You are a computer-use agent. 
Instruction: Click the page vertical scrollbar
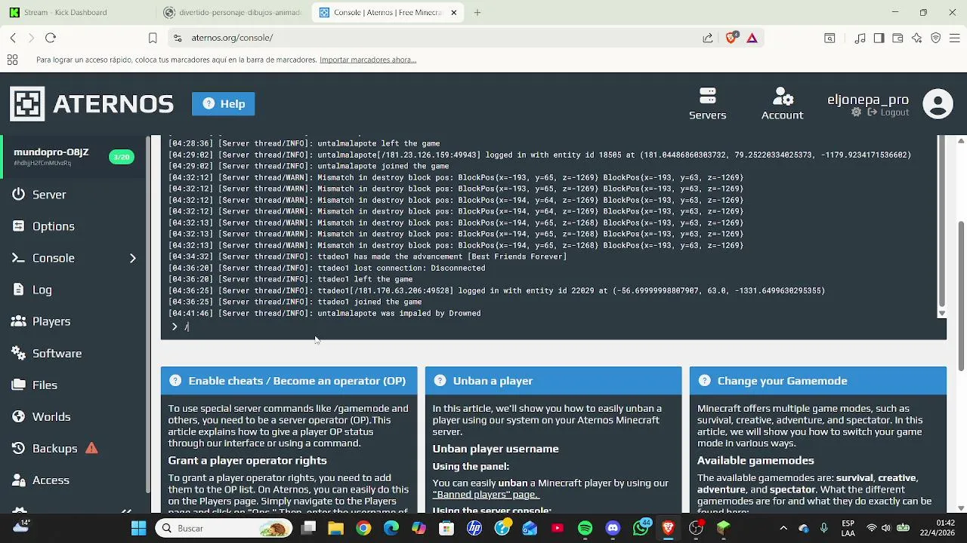coord(961,294)
